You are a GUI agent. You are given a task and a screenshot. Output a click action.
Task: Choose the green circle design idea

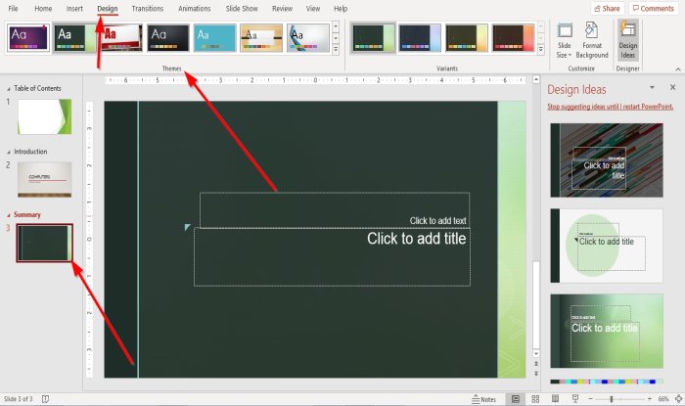(x=607, y=246)
